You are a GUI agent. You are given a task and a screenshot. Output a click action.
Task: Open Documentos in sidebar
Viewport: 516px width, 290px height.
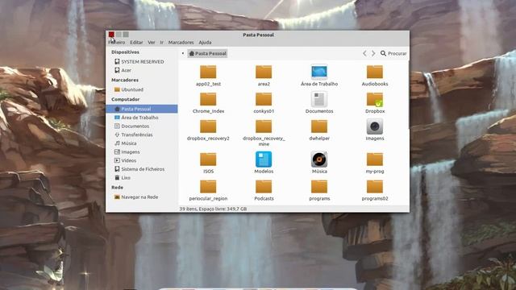coord(142,126)
